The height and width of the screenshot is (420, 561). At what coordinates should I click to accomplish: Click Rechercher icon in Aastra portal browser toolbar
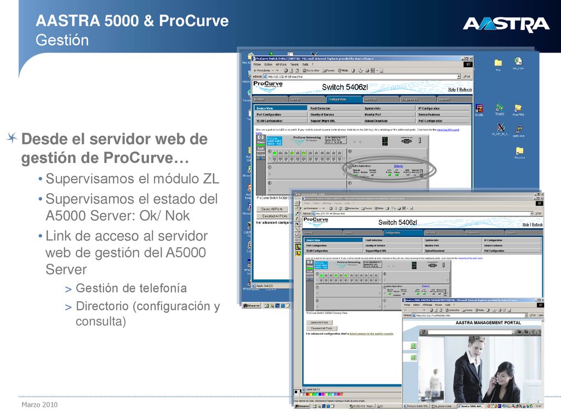tap(452, 311)
